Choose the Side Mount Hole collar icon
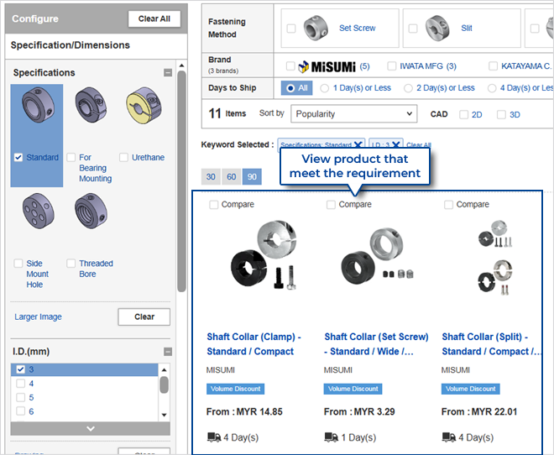This screenshot has width=554, height=455. point(38,212)
